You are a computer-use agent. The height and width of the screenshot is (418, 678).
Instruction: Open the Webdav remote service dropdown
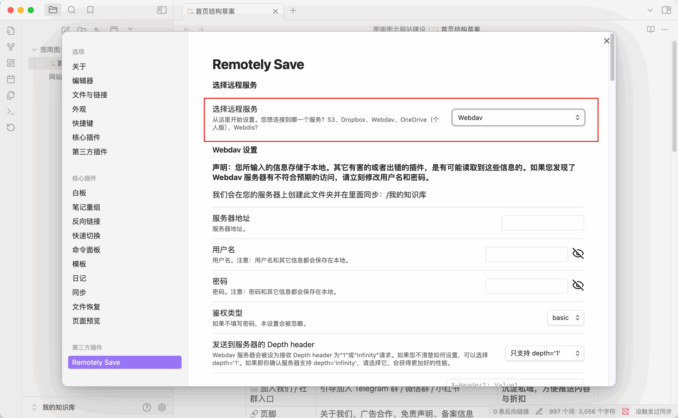coord(518,118)
